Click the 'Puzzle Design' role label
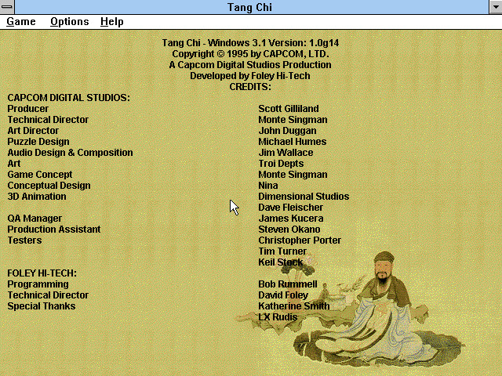The width and height of the screenshot is (502, 376). point(38,142)
